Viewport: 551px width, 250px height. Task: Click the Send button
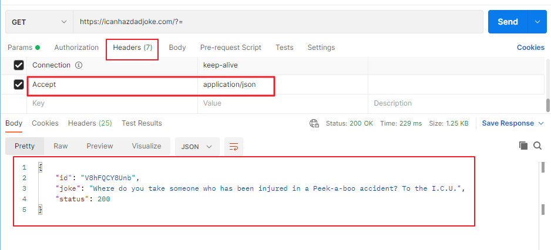click(508, 22)
